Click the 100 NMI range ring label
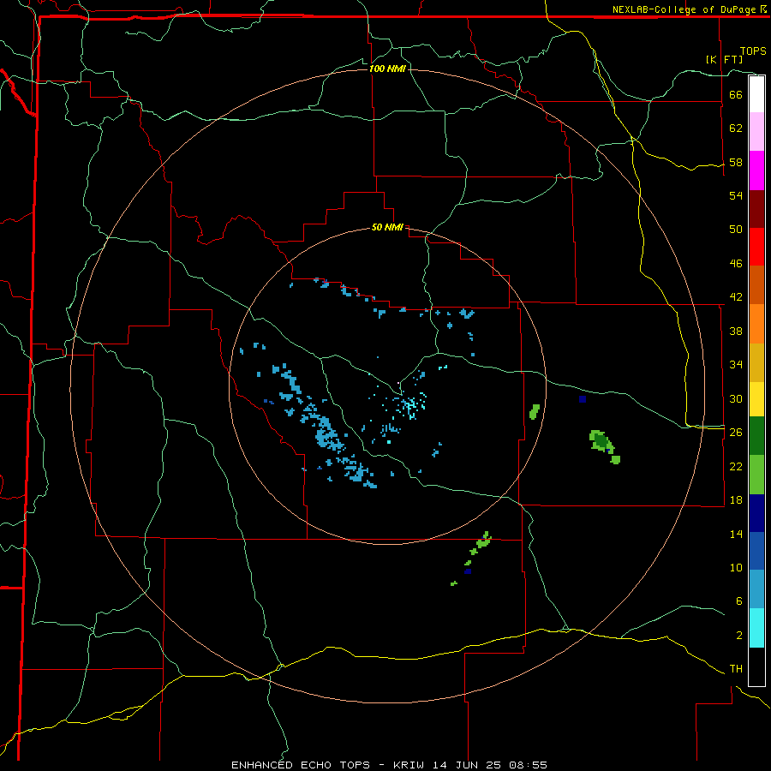This screenshot has height=771, width=771. [387, 69]
